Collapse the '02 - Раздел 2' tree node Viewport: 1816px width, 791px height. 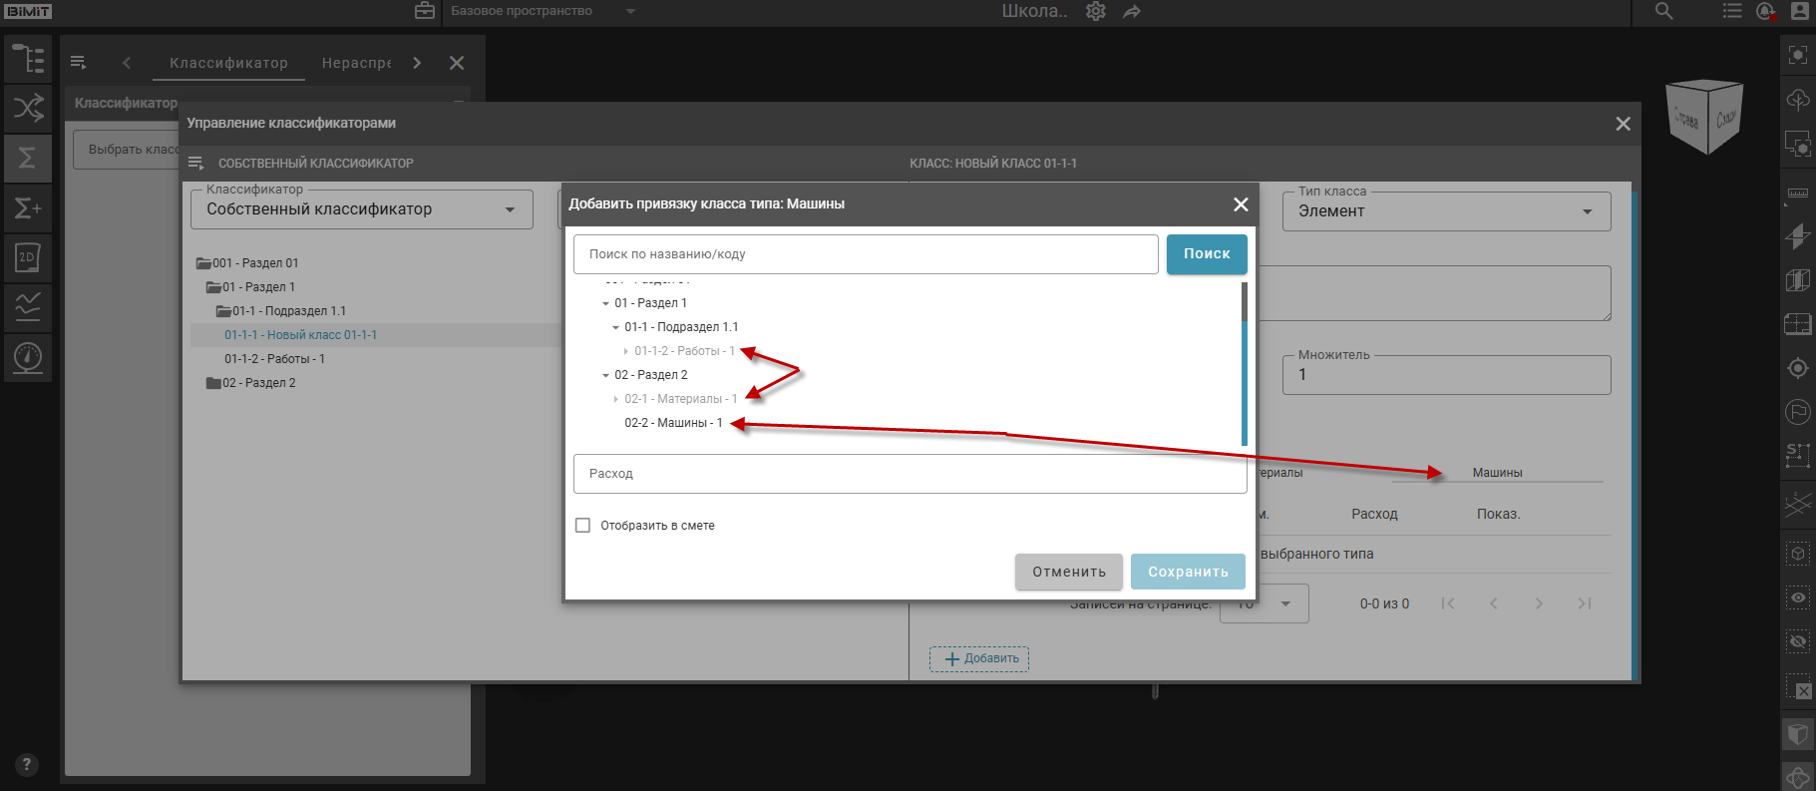click(x=605, y=375)
